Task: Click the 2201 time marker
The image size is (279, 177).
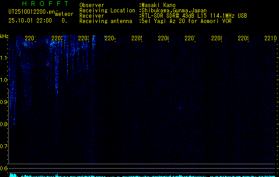Action: 30,38
